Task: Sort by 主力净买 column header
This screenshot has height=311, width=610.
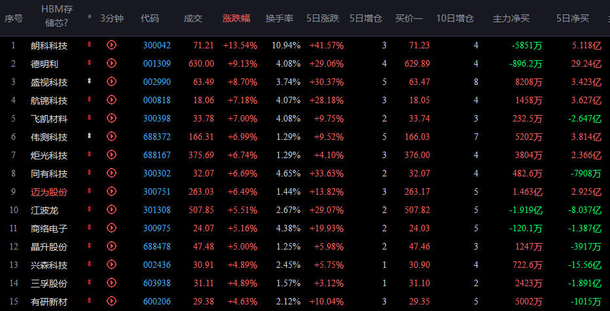Action: 511,18
